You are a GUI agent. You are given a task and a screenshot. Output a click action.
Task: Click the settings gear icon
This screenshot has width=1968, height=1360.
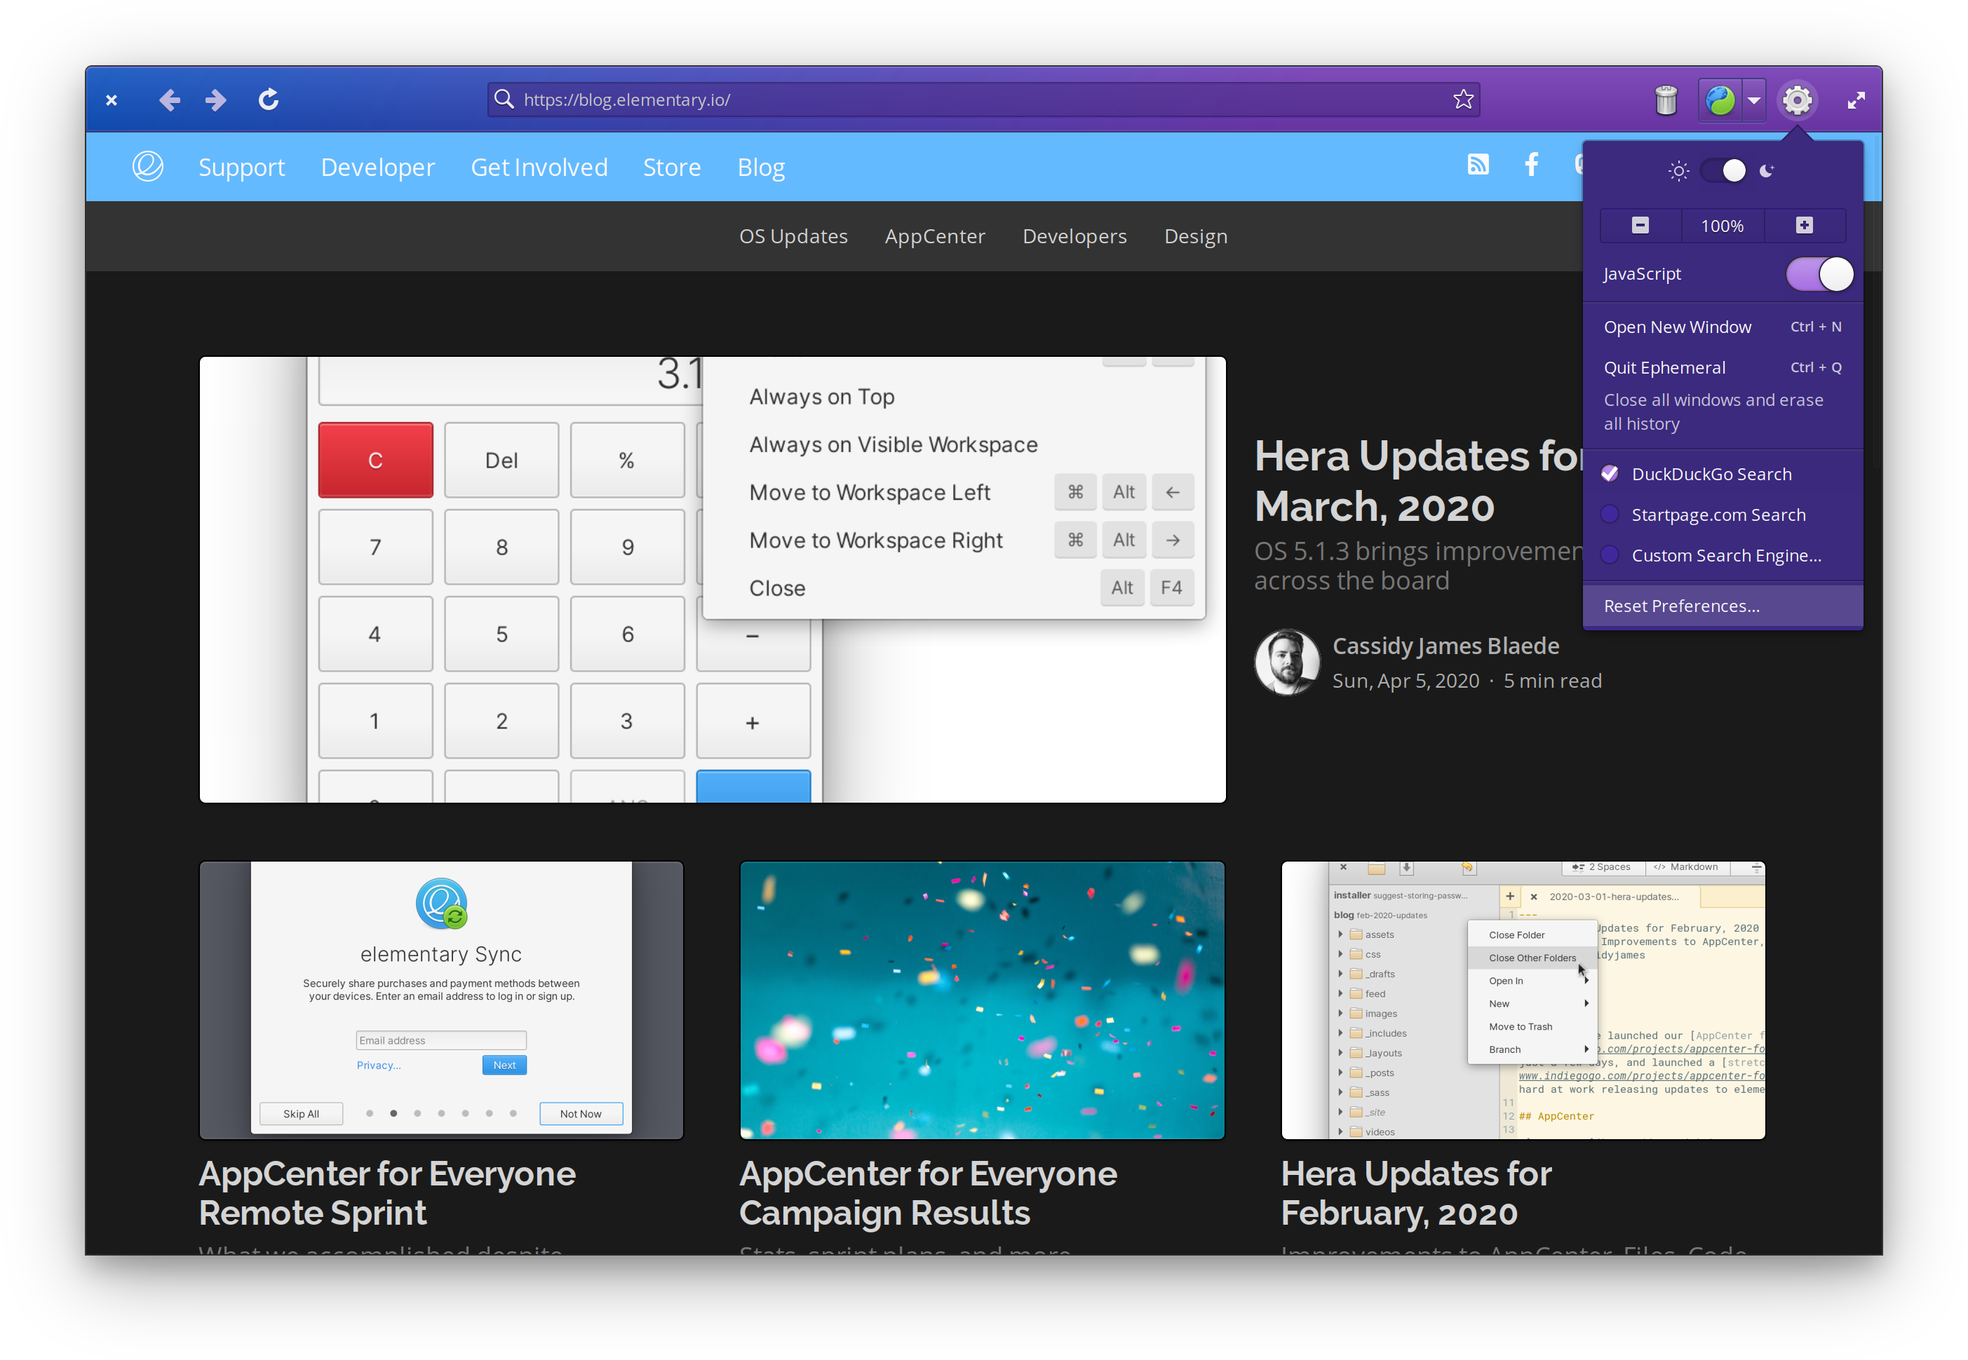click(x=1797, y=100)
